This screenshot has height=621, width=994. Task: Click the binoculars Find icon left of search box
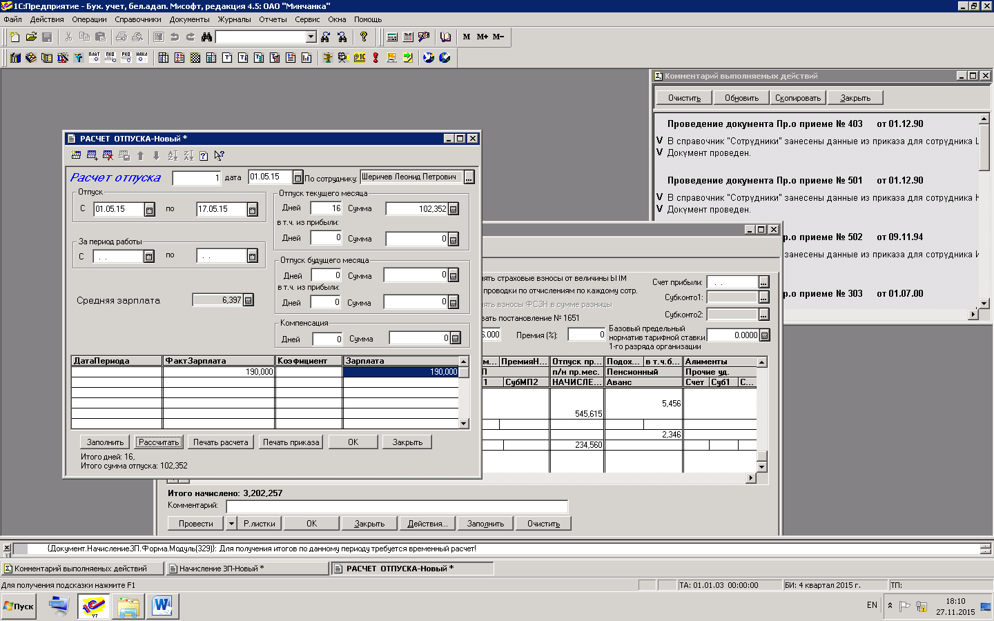tap(206, 37)
